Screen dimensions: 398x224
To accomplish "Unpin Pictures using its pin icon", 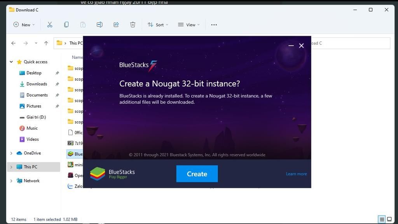I will pos(57,106).
